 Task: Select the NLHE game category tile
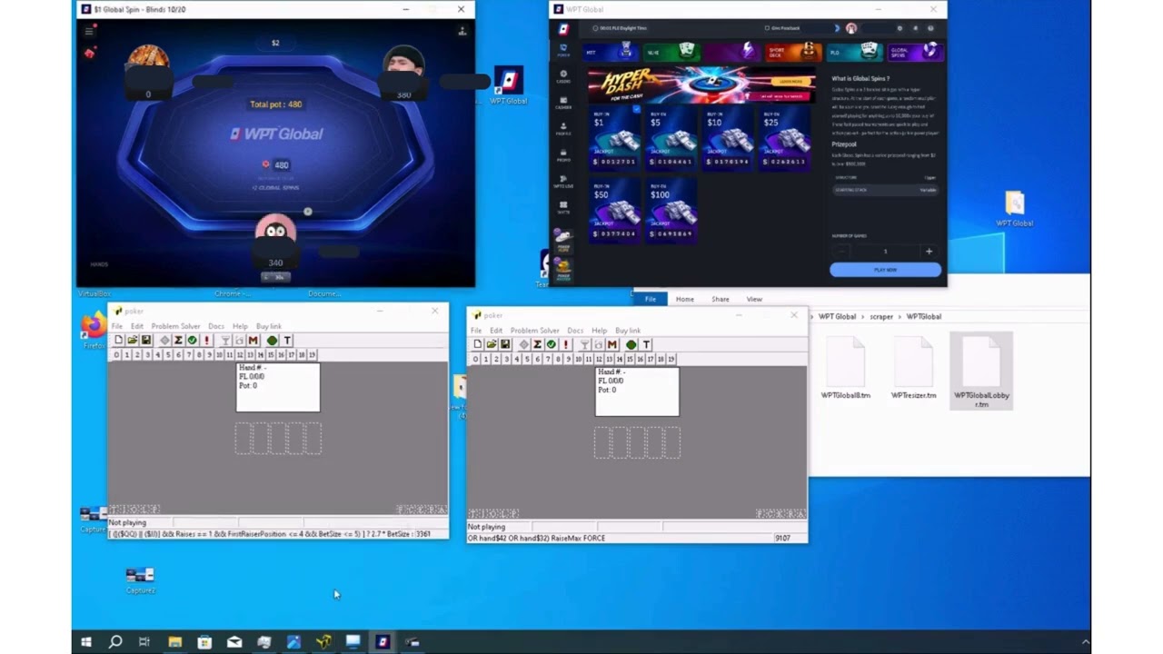[x=671, y=51]
